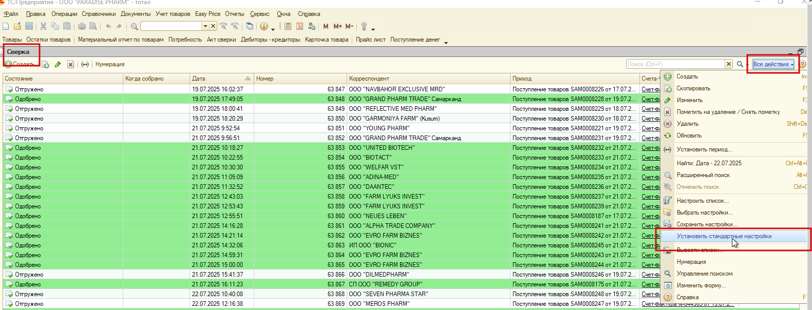Click the Paste clipboard icon
812x310 pixels.
coord(67,26)
